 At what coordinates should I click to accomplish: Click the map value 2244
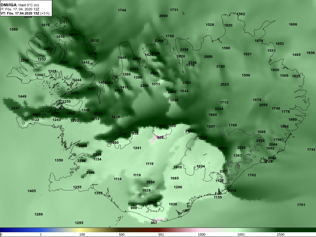pyautogui.click(x=219, y=109)
